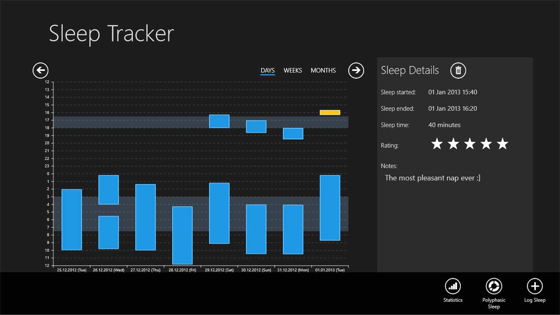Select upper sleep bar on 26.12.2012 (Wed)
Image resolution: width=560 pixels, height=315 pixels.
108,190
